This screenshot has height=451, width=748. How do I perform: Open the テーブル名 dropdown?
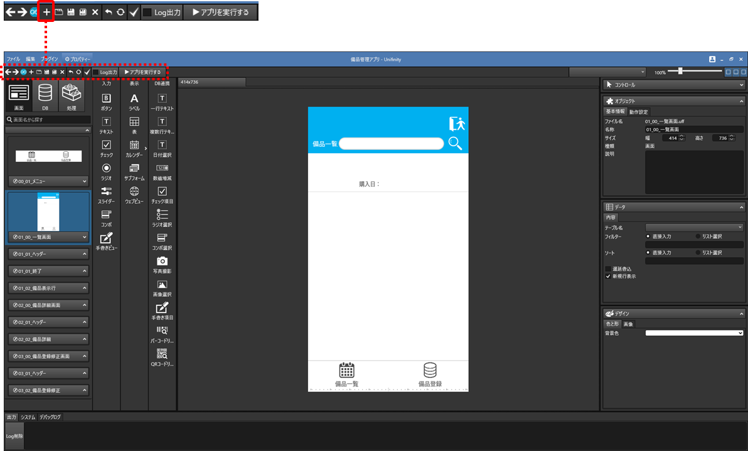pos(694,227)
